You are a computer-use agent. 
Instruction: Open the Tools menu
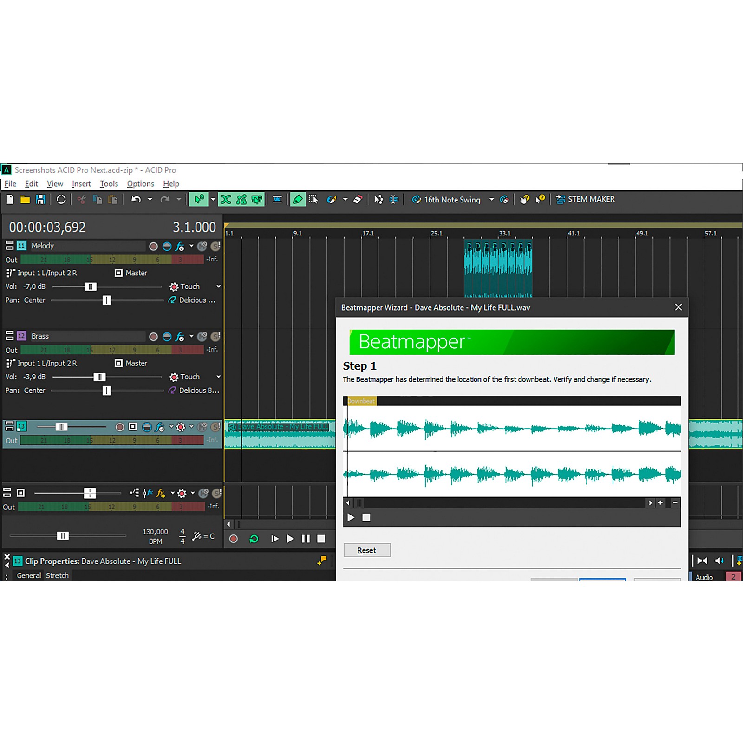click(109, 184)
